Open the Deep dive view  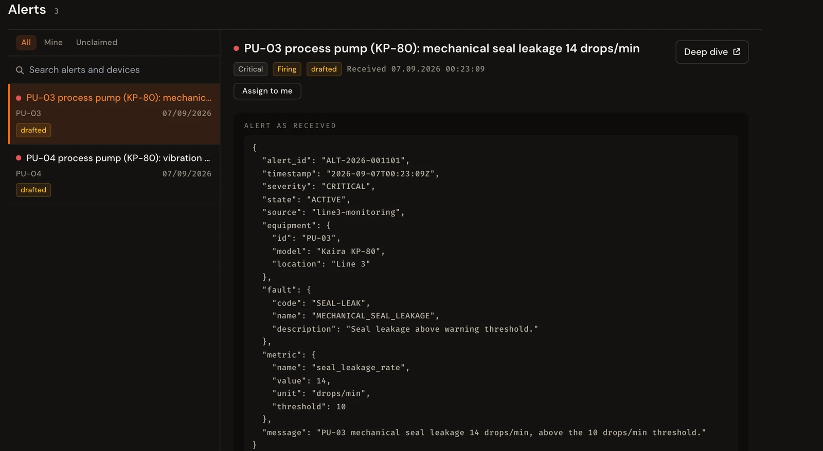(712, 52)
